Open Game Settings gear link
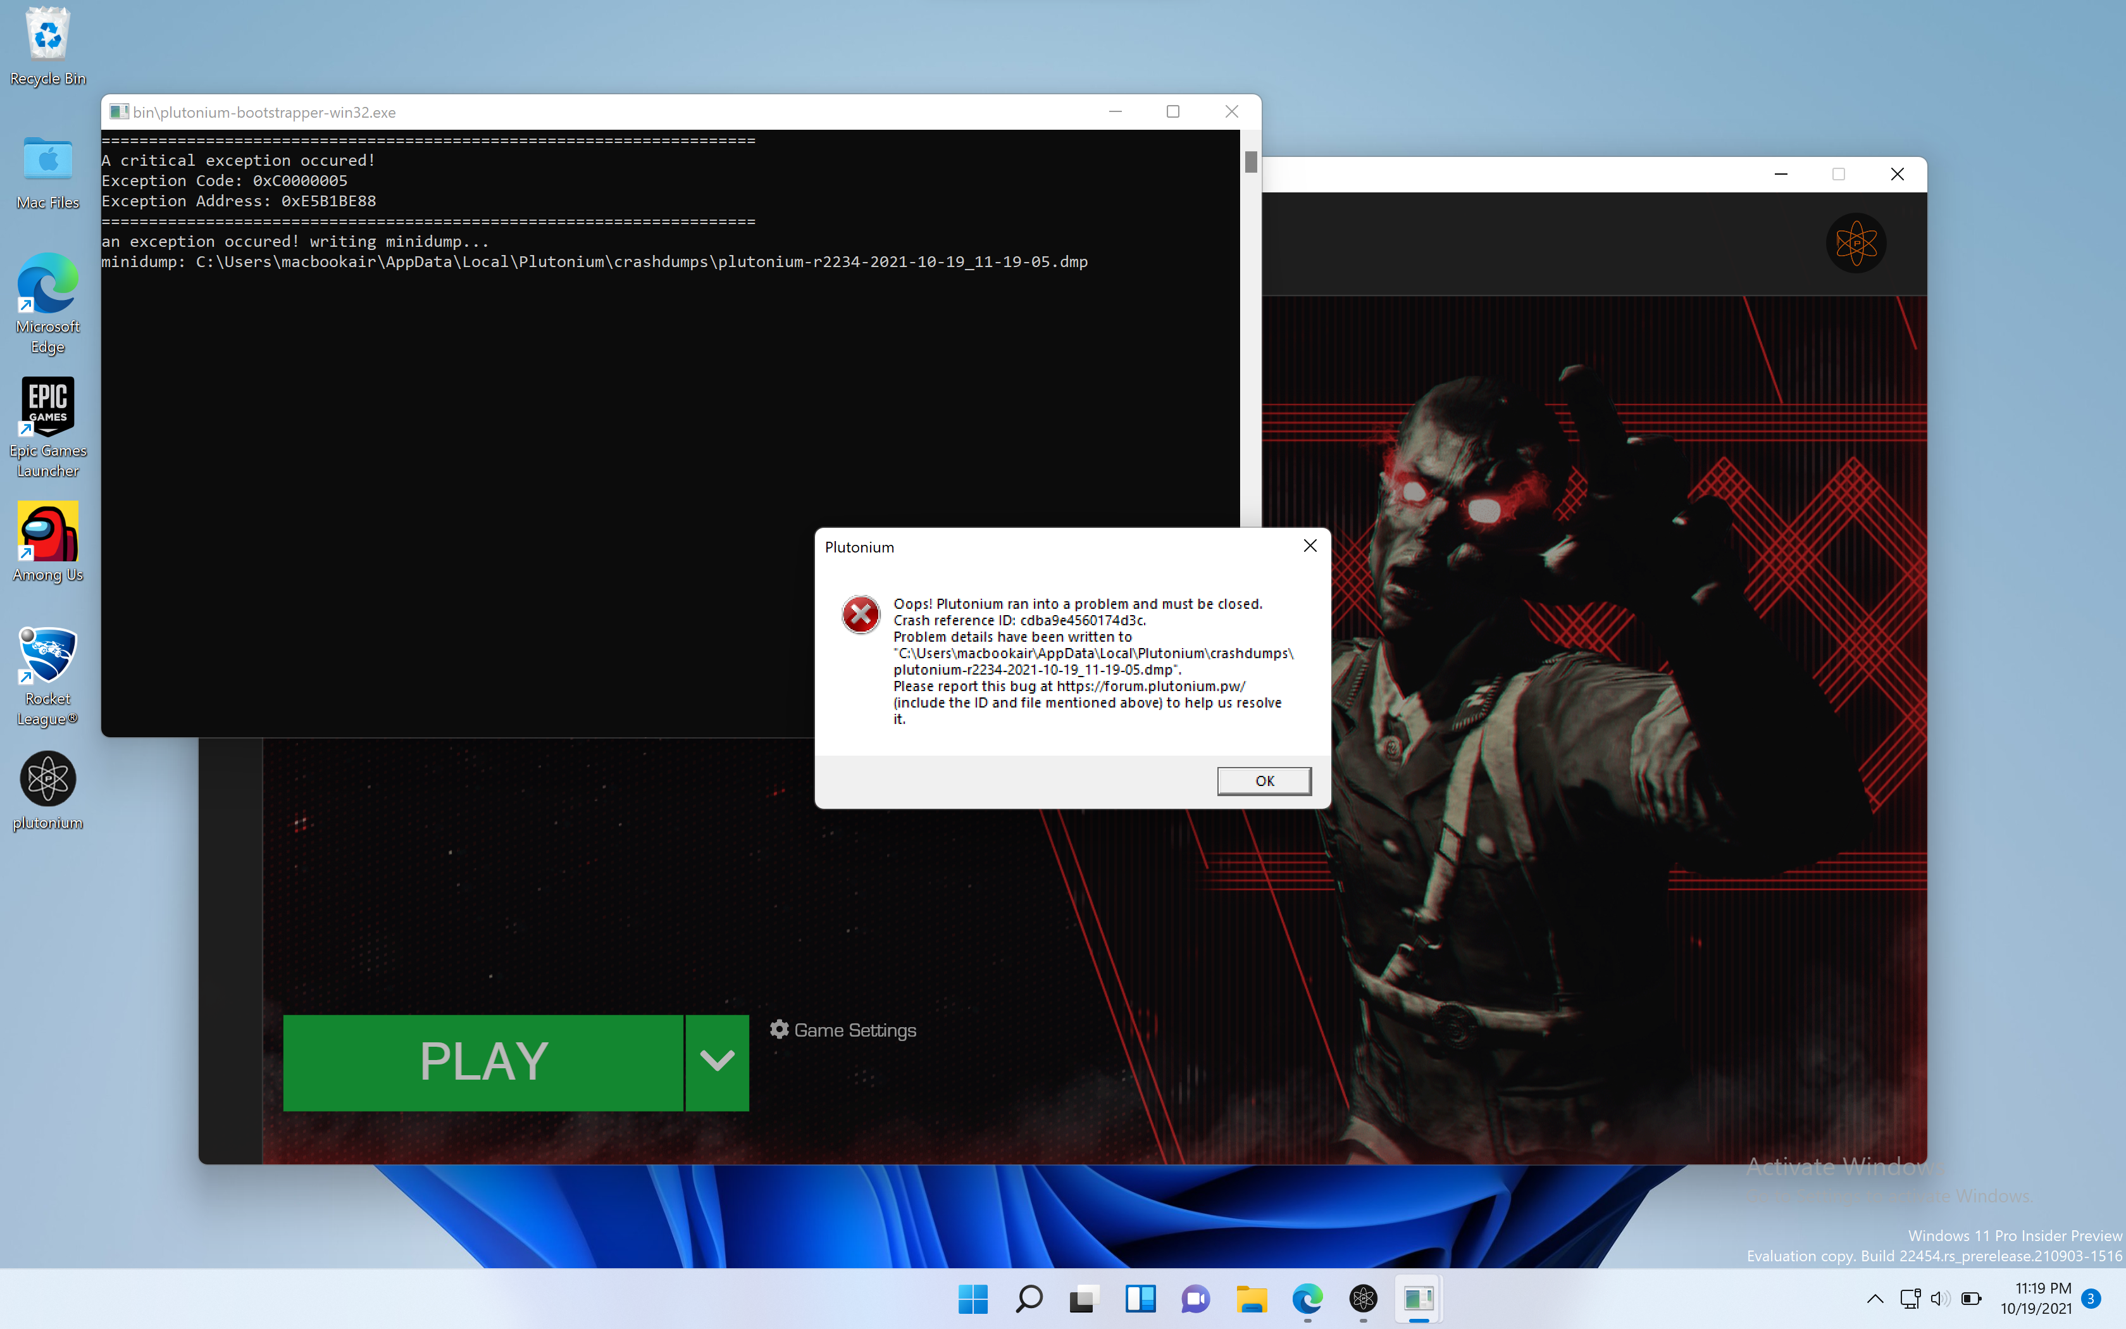2126x1329 pixels. coord(843,1030)
